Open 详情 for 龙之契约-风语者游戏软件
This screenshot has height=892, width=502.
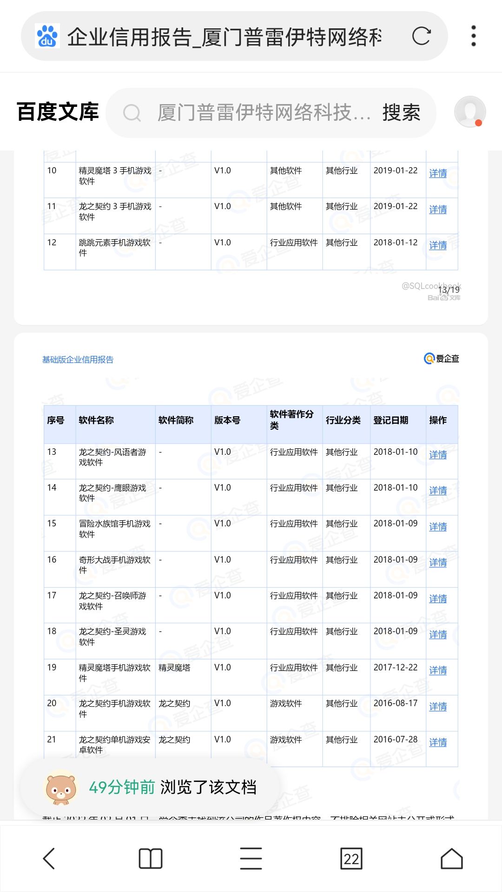438,455
